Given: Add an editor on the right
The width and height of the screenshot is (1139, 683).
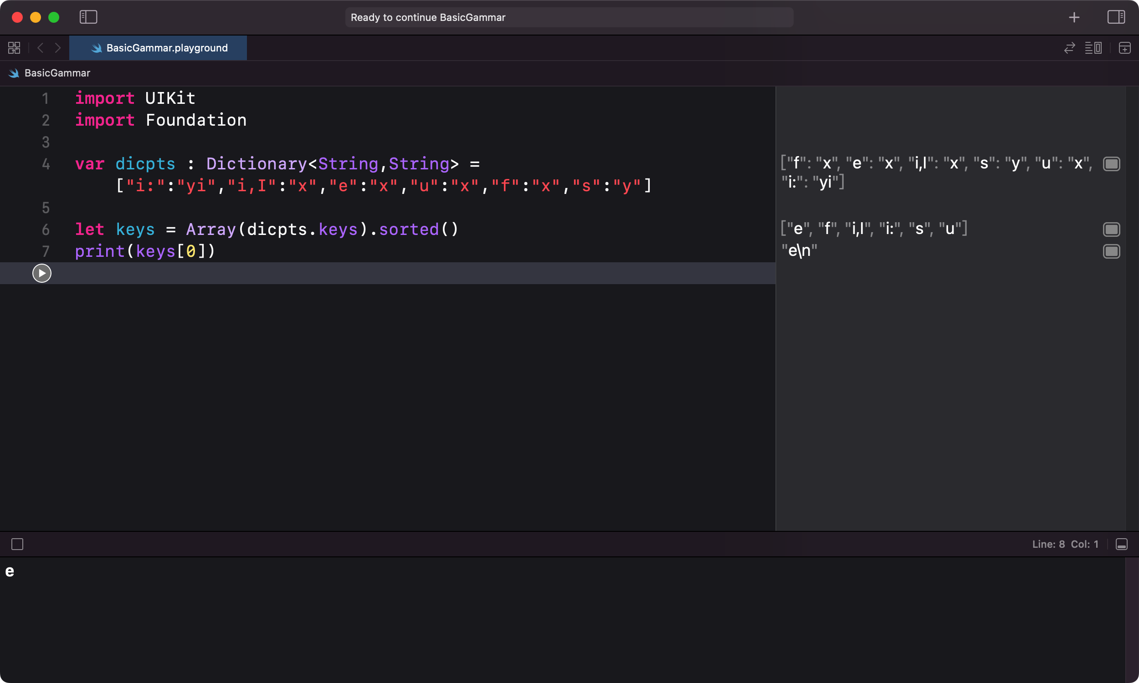Looking at the screenshot, I should [x=1125, y=48].
